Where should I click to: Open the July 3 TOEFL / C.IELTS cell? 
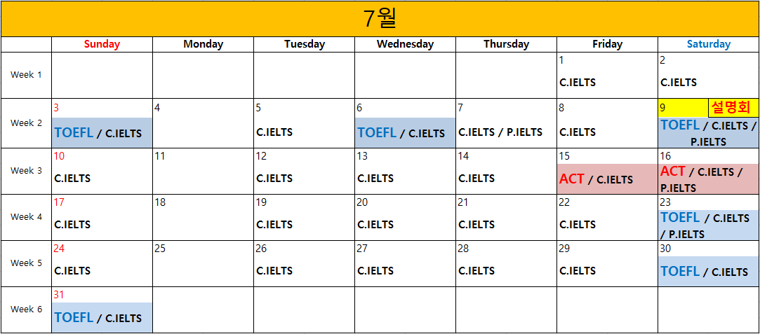[x=102, y=132]
